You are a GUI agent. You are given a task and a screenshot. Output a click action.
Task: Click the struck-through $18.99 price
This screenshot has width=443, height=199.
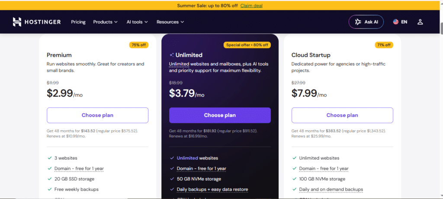point(176,83)
